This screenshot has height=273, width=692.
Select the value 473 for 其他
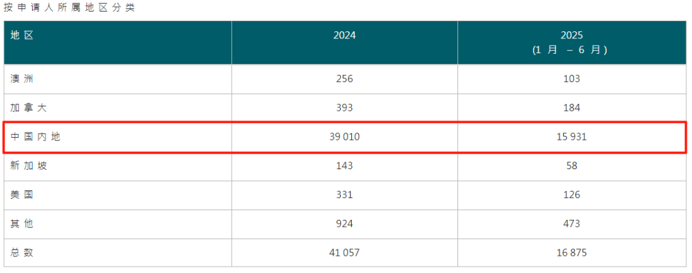pos(572,224)
